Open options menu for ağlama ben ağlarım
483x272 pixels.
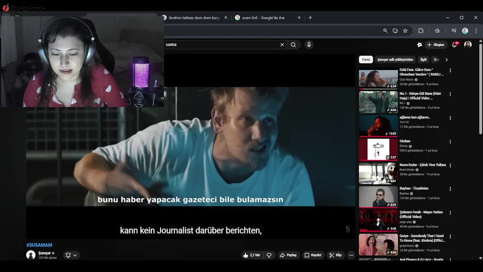point(450,118)
